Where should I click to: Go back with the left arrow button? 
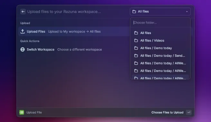coord(23,12)
